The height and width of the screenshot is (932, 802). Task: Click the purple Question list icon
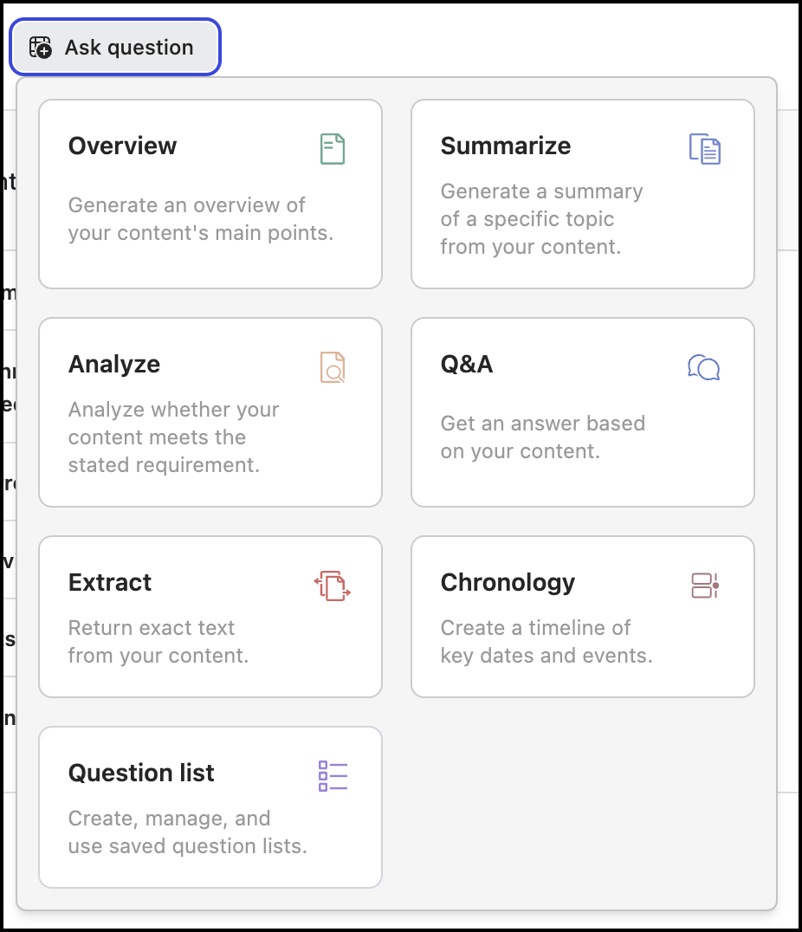(333, 776)
